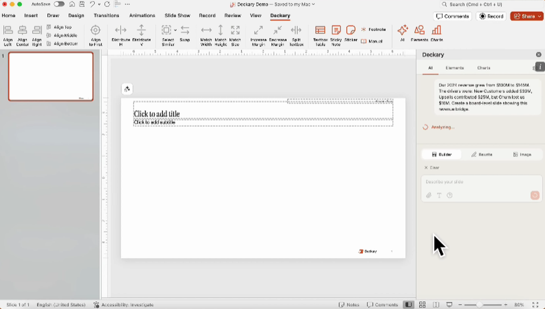Expand the document title save-location chevron

click(x=313, y=4)
